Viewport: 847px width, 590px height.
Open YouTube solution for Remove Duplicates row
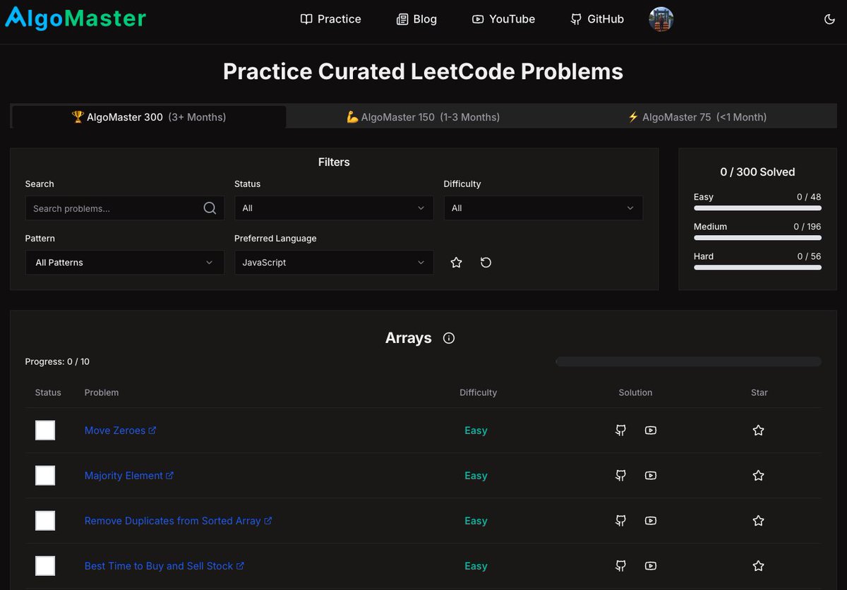click(651, 521)
